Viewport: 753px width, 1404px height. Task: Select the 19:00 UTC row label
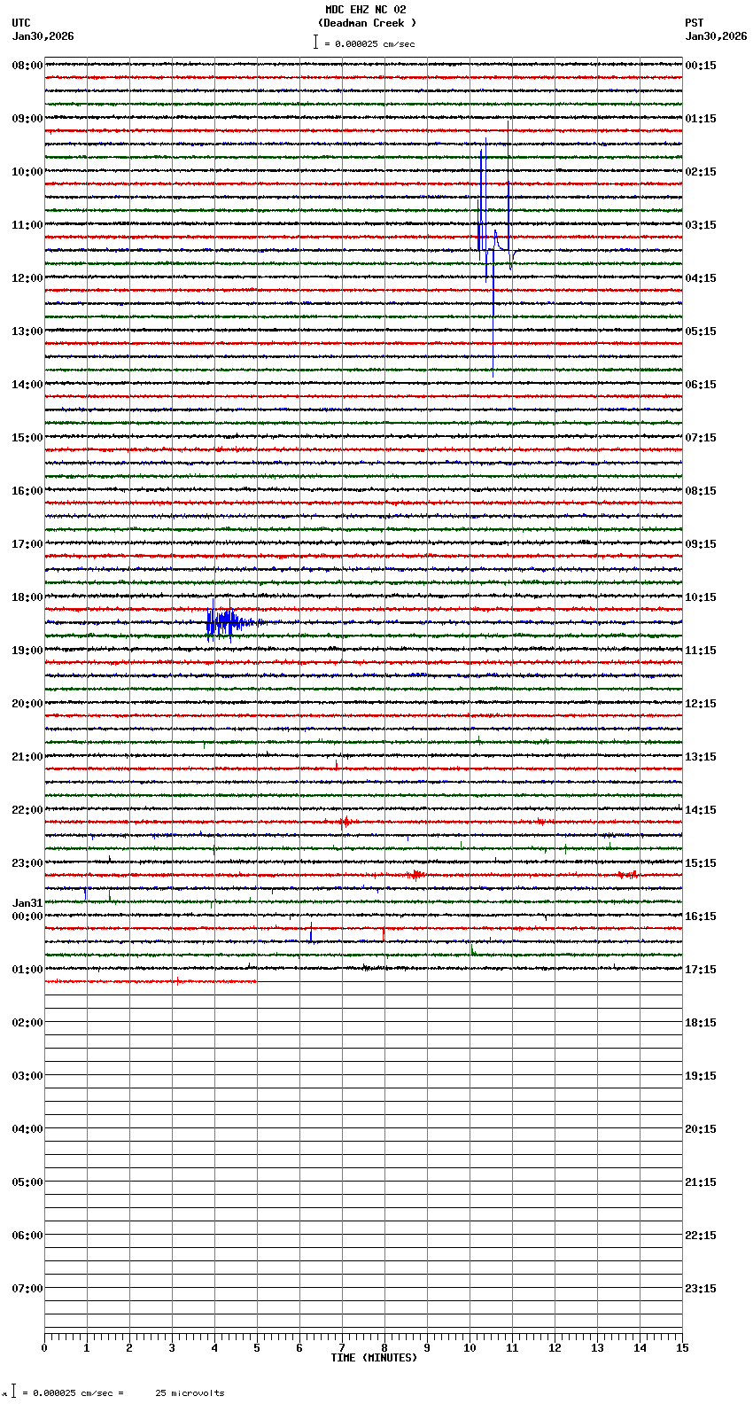27,651
